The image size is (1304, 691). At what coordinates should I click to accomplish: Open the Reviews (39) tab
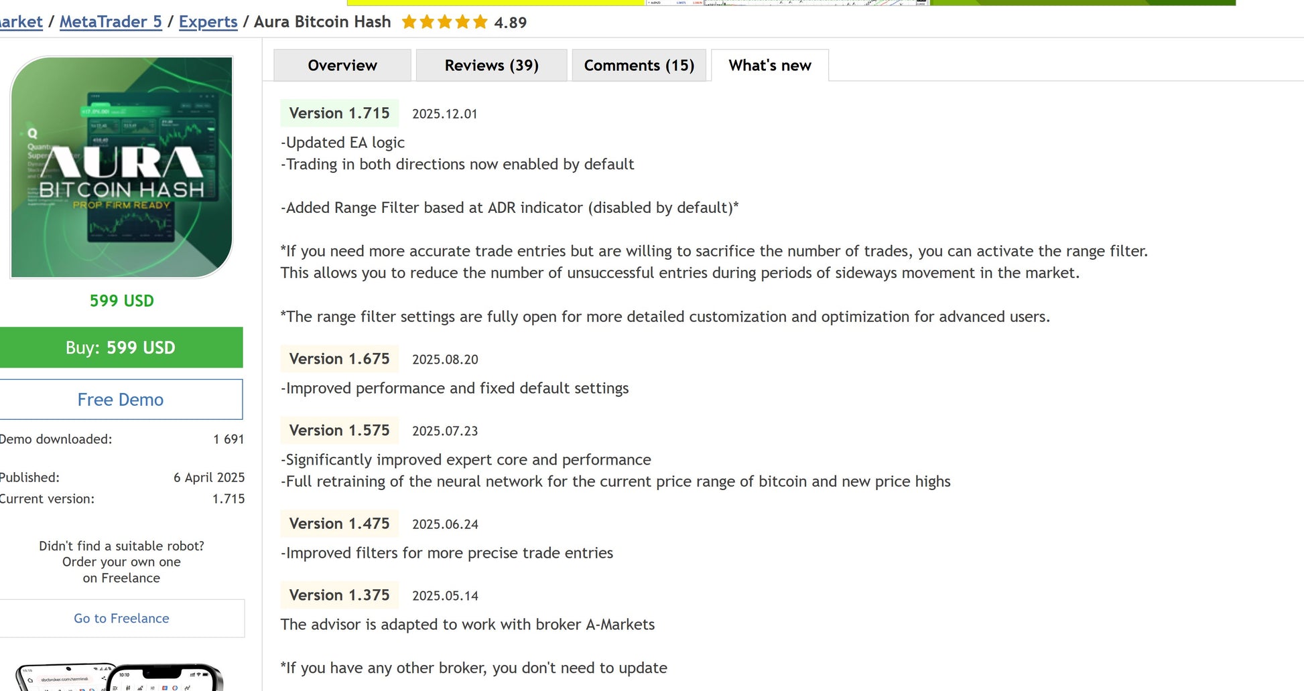pos(491,66)
